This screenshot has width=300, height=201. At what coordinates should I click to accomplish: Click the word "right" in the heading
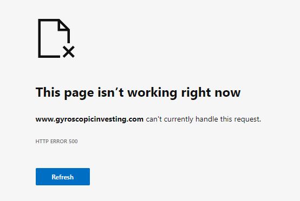tap(196, 92)
